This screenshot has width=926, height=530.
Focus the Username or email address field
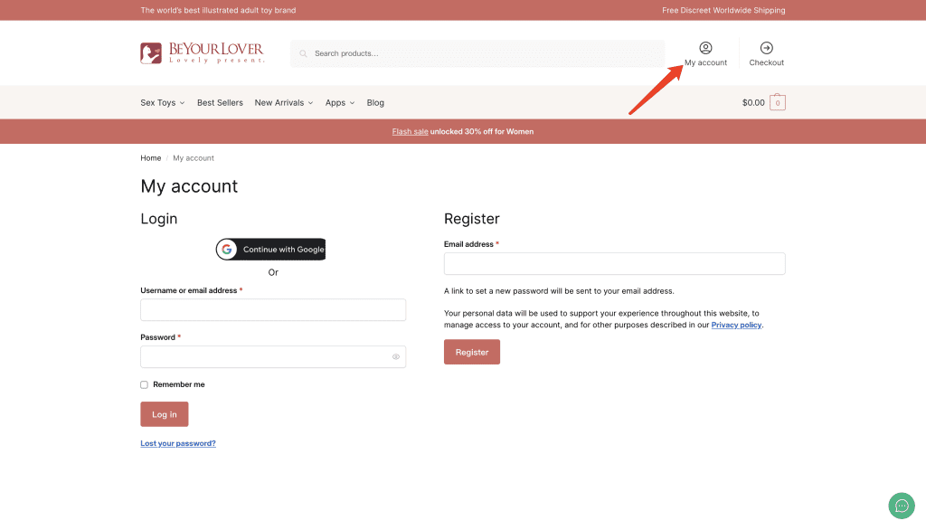coord(273,310)
